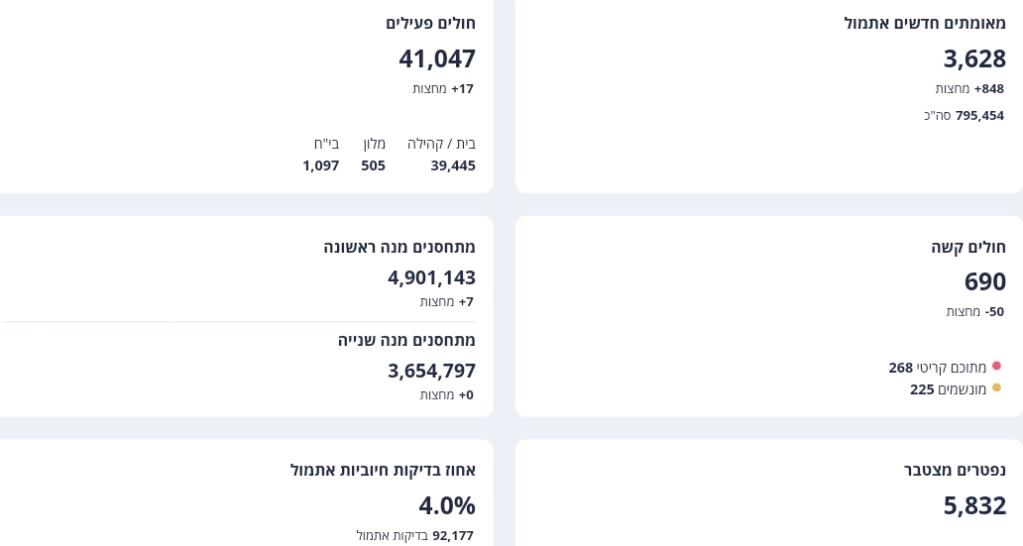Open the חולים פעילים card heading
This screenshot has width=1023, height=546.
tap(430, 23)
